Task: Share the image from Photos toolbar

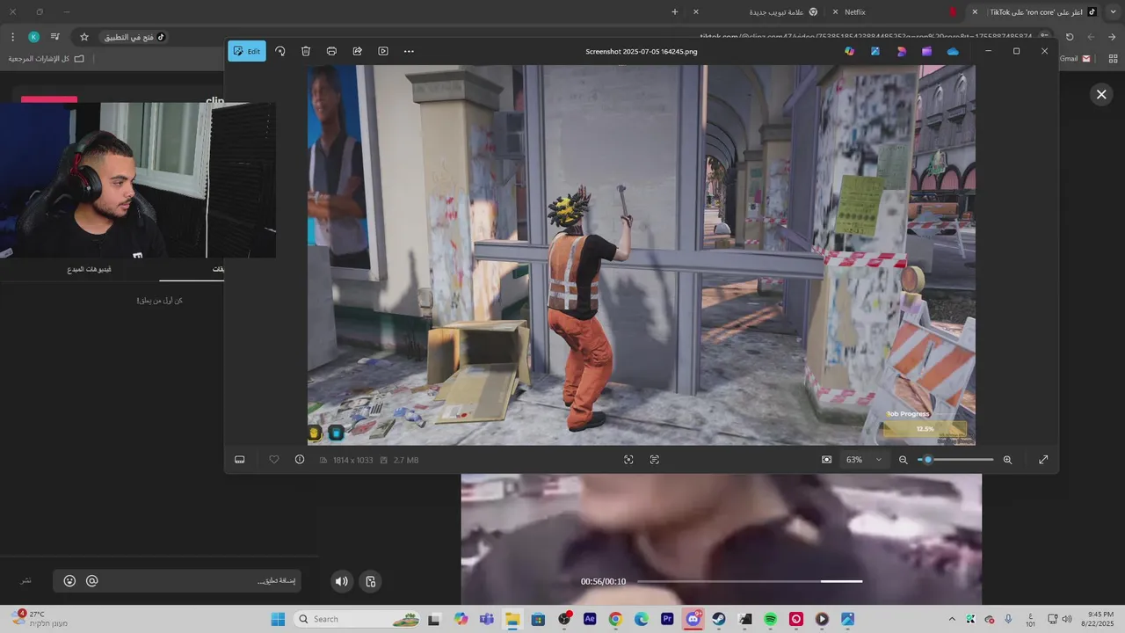Action: (358, 51)
